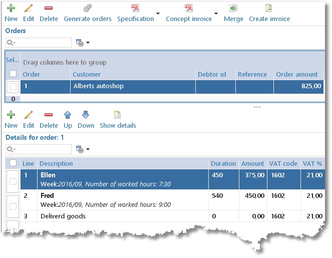Click the grid settings icon under Details for order

point(80,149)
